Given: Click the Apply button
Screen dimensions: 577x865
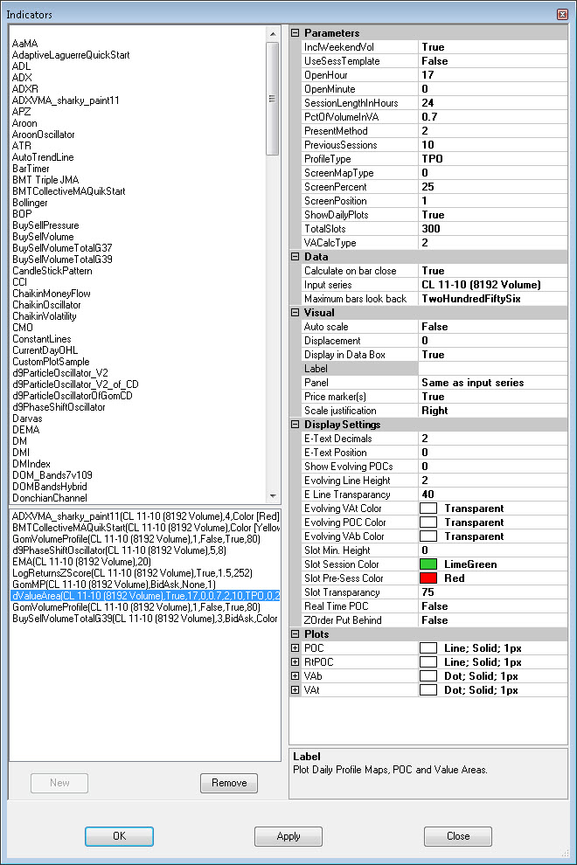Looking at the screenshot, I should coord(288,836).
